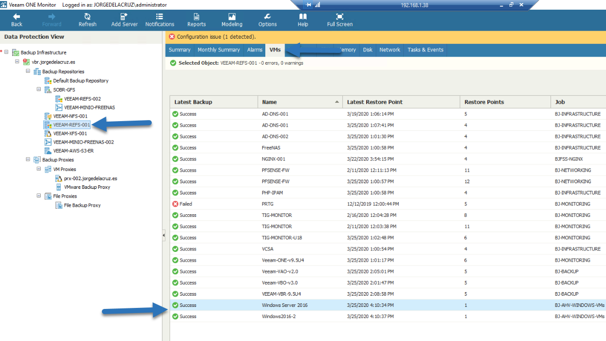606x341 pixels.
Task: Collapse the vbr.jorgedelacruz.es node
Action: (17, 62)
